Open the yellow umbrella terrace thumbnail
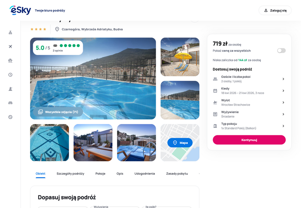Image resolution: width=301 pixels, height=208 pixels. pyautogui.click(x=180, y=57)
